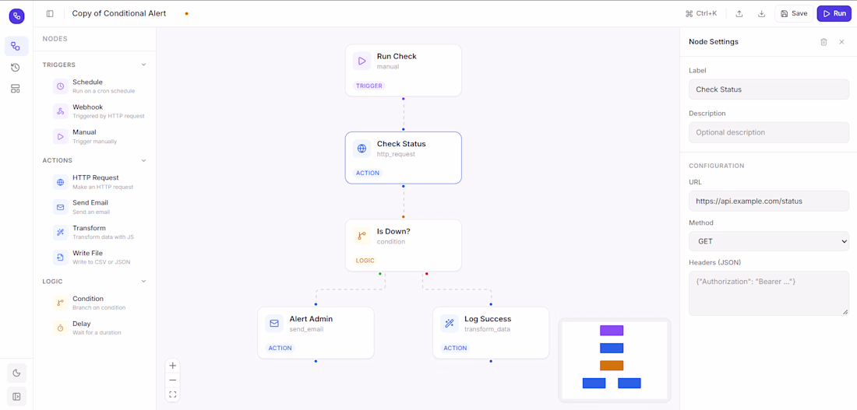Click the Headers JSON textarea
Screen dimensions: 857x410
[769, 293]
